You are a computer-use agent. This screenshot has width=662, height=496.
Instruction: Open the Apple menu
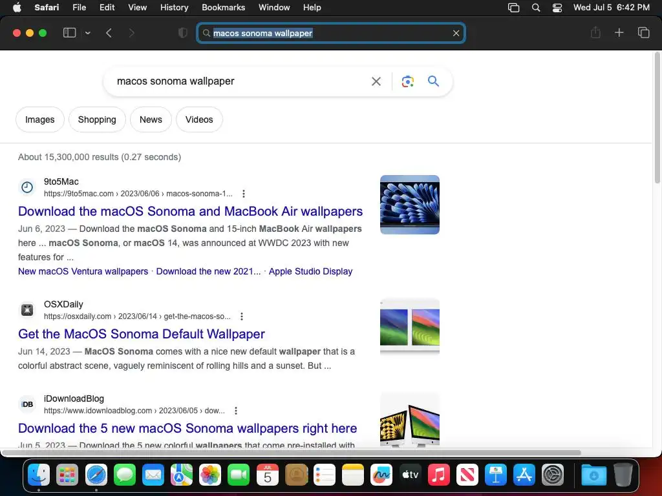pyautogui.click(x=17, y=8)
